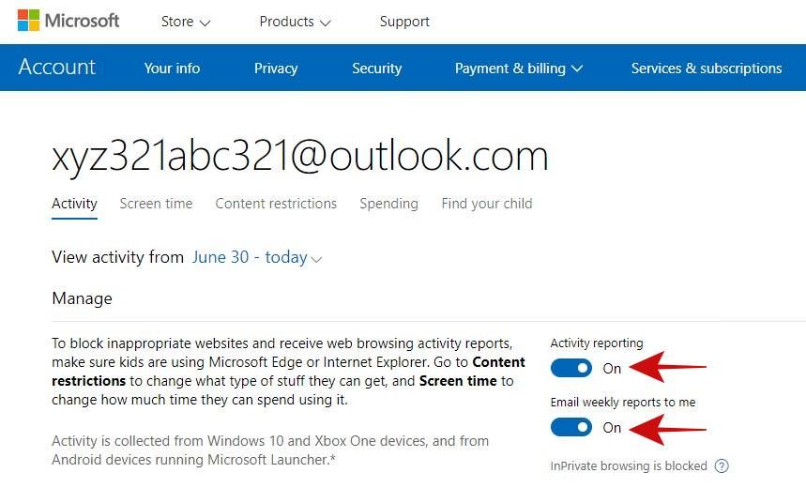
Task: Click the Account heading link
Action: point(57,68)
